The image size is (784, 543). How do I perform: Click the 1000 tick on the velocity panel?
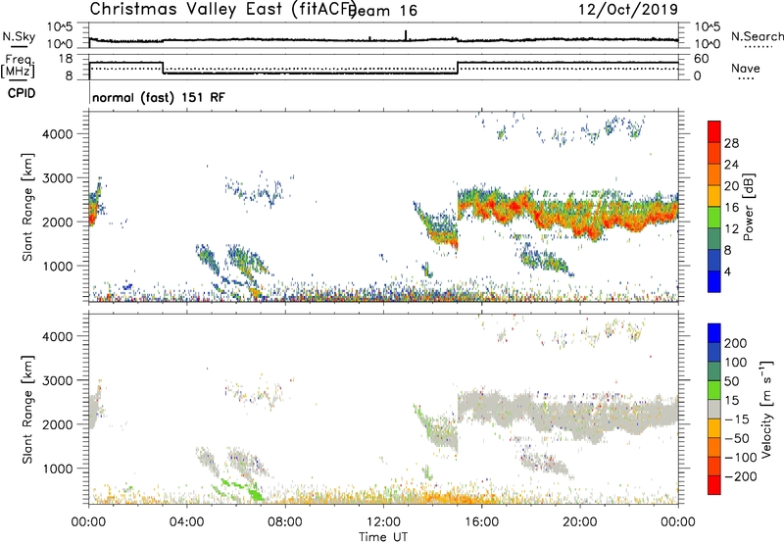58,469
